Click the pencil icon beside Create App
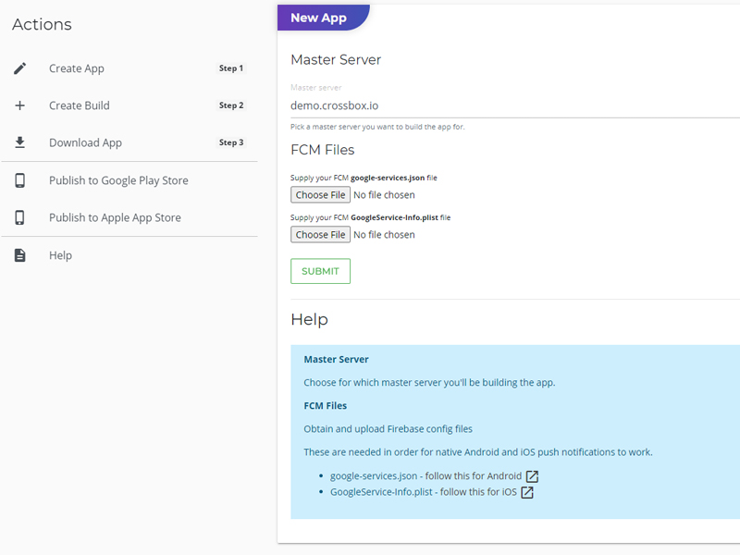 [19, 68]
